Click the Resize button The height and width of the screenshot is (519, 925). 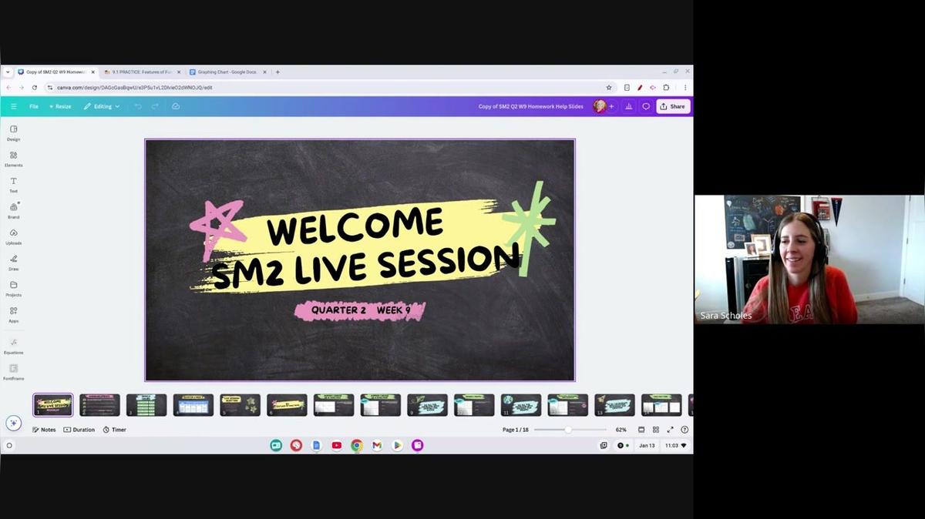point(60,106)
